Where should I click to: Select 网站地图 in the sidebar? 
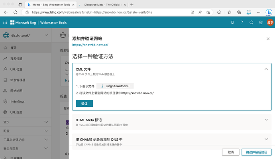(26, 90)
